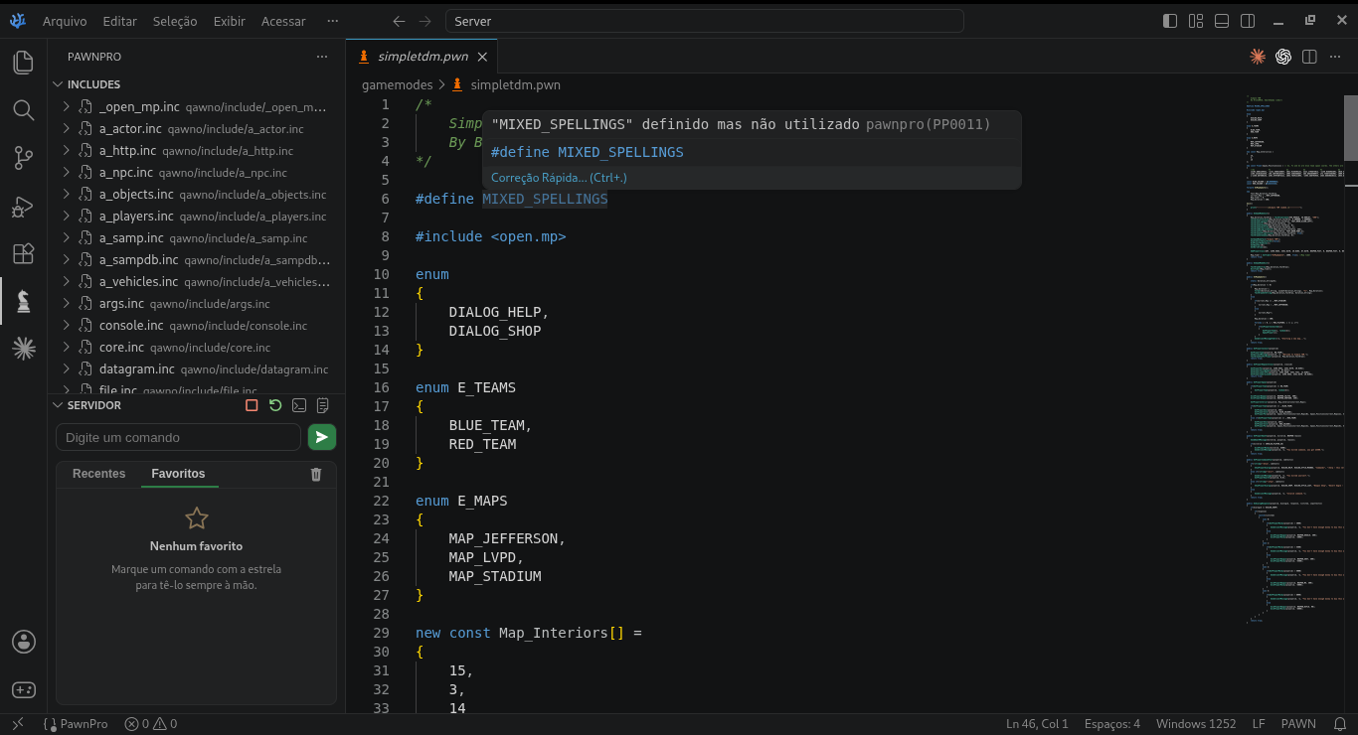
Task: Launch the orange Claude icon in editor toolbar
Action: pyautogui.click(x=1258, y=57)
